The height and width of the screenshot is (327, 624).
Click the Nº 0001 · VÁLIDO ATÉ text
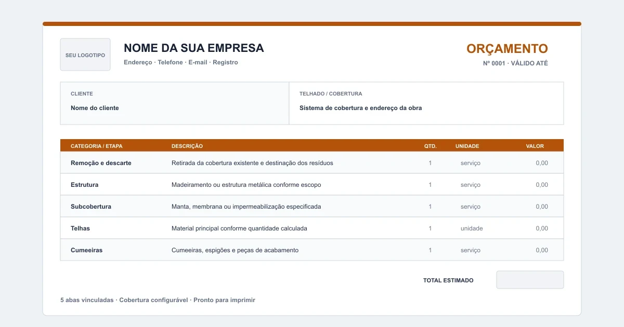(515, 63)
